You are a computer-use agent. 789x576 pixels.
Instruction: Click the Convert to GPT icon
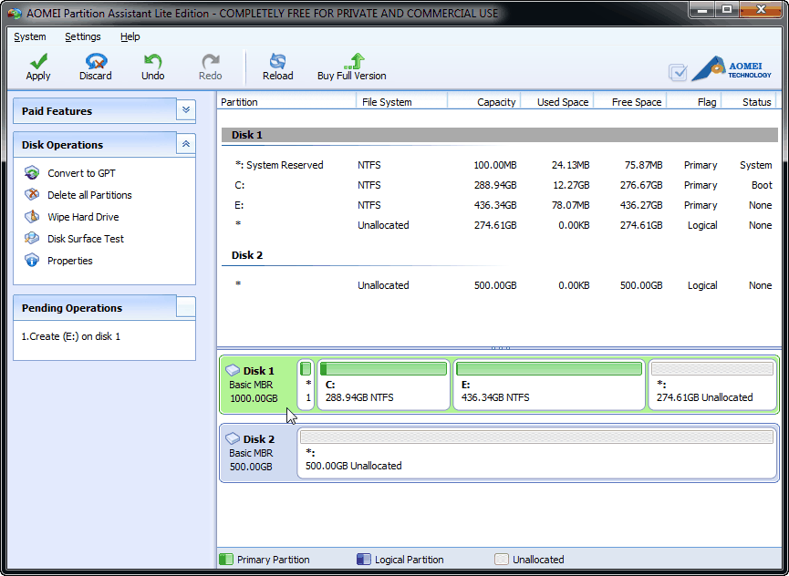pyautogui.click(x=32, y=173)
